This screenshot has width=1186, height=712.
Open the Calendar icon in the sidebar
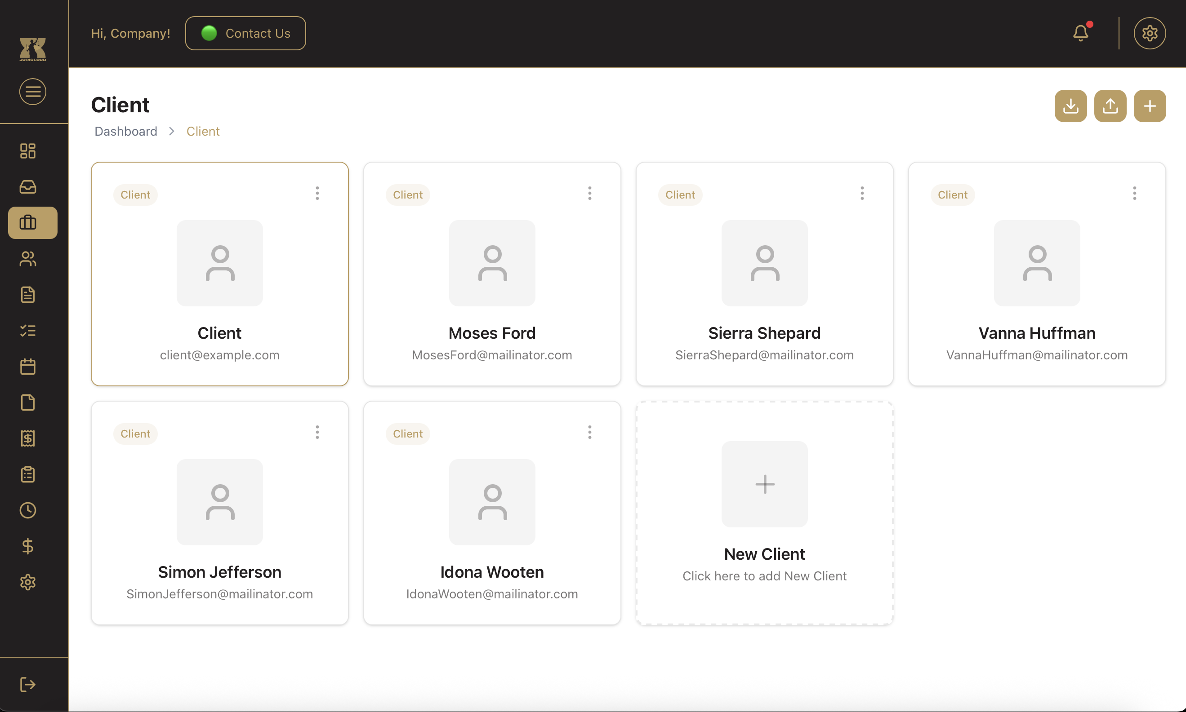[x=27, y=367]
